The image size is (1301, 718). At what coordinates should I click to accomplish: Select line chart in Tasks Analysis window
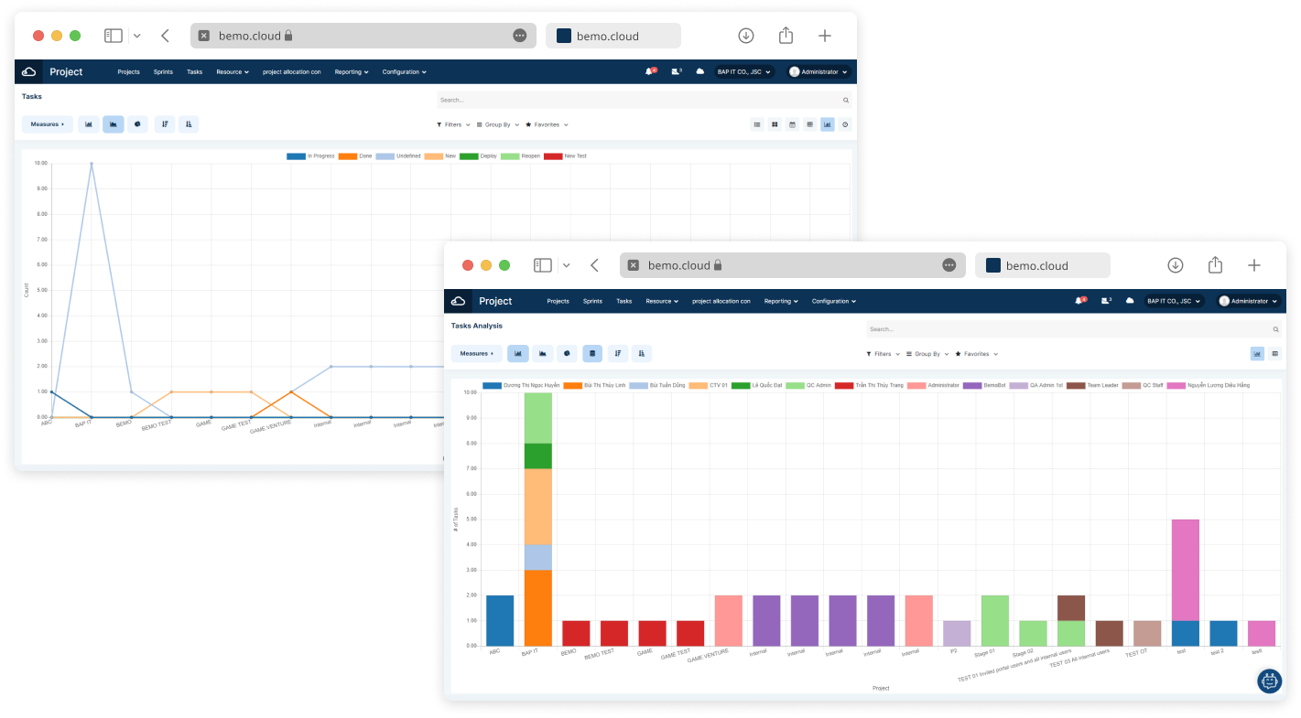pyautogui.click(x=543, y=354)
